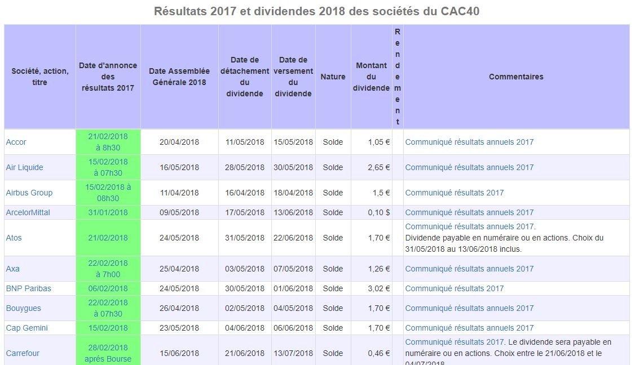Open Air Liquide's Communiqué résultats annuels 2017

tap(469, 167)
